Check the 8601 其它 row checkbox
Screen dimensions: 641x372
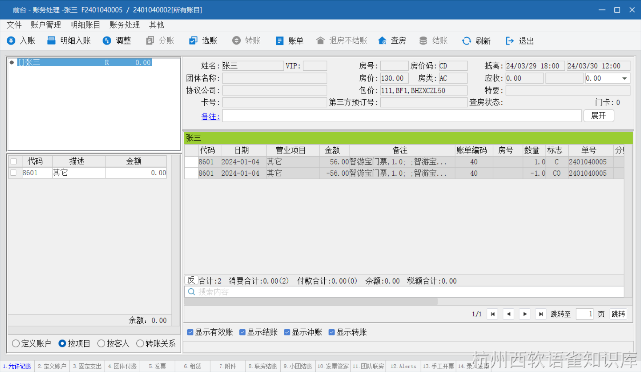coord(13,173)
